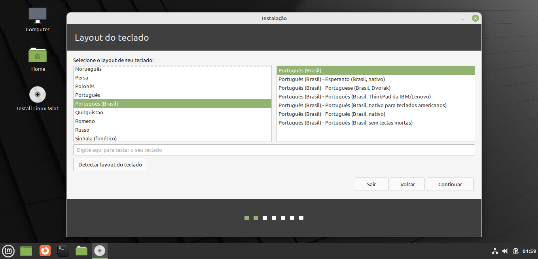Select Português (Brasil) variant in right list

pos(375,70)
